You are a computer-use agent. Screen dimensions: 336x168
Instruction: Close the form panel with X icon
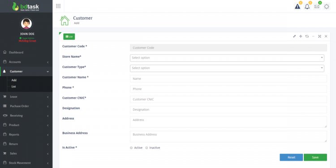[326, 36]
